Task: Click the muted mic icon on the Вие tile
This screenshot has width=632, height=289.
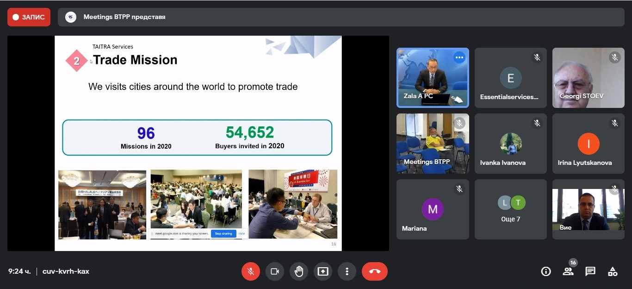Action: (615, 189)
